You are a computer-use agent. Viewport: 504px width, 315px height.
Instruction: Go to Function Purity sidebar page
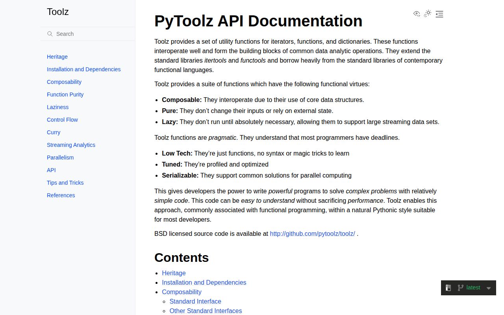(65, 94)
